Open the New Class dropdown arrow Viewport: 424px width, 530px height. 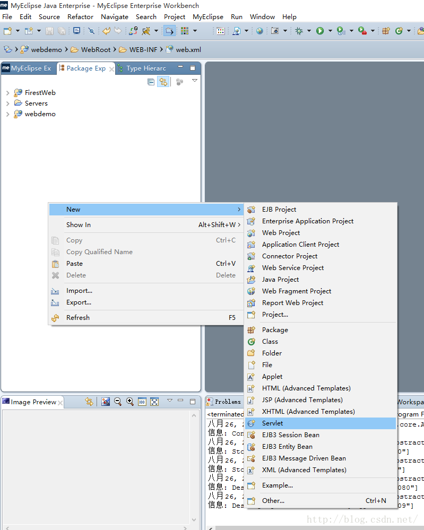point(409,31)
